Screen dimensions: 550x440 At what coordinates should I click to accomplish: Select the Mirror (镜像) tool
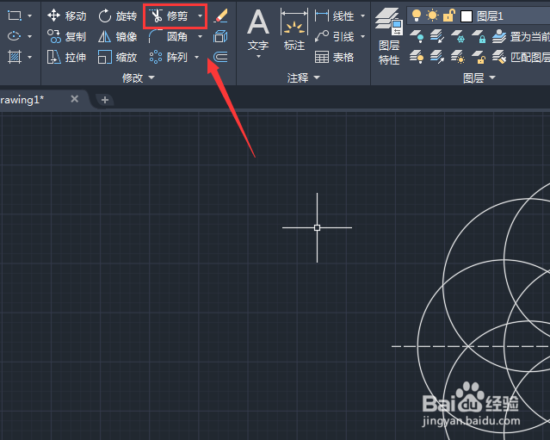pyautogui.click(x=117, y=36)
